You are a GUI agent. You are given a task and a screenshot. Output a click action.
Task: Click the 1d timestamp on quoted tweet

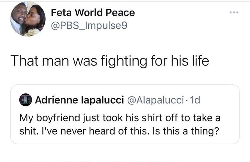195,100
